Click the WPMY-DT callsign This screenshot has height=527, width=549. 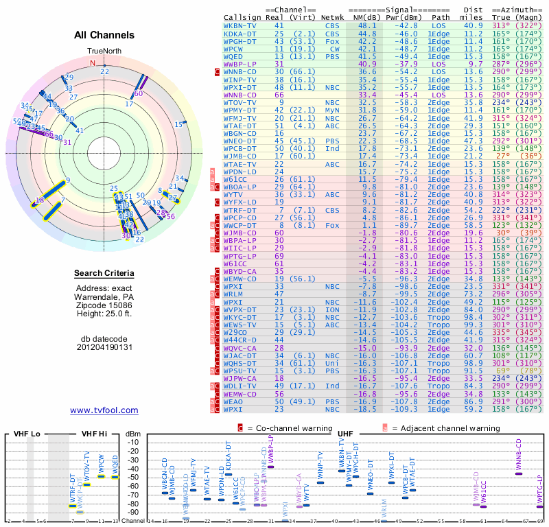240,110
